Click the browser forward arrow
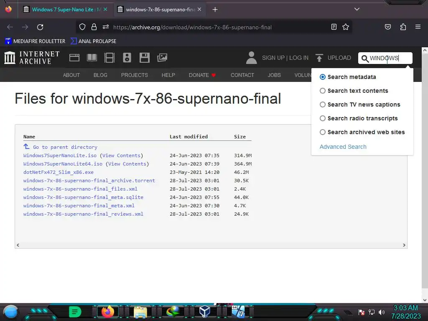The image size is (428, 321). tap(25, 27)
